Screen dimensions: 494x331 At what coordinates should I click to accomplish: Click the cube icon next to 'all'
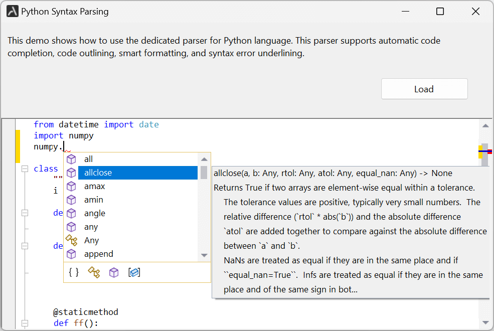pyautogui.click(x=71, y=159)
